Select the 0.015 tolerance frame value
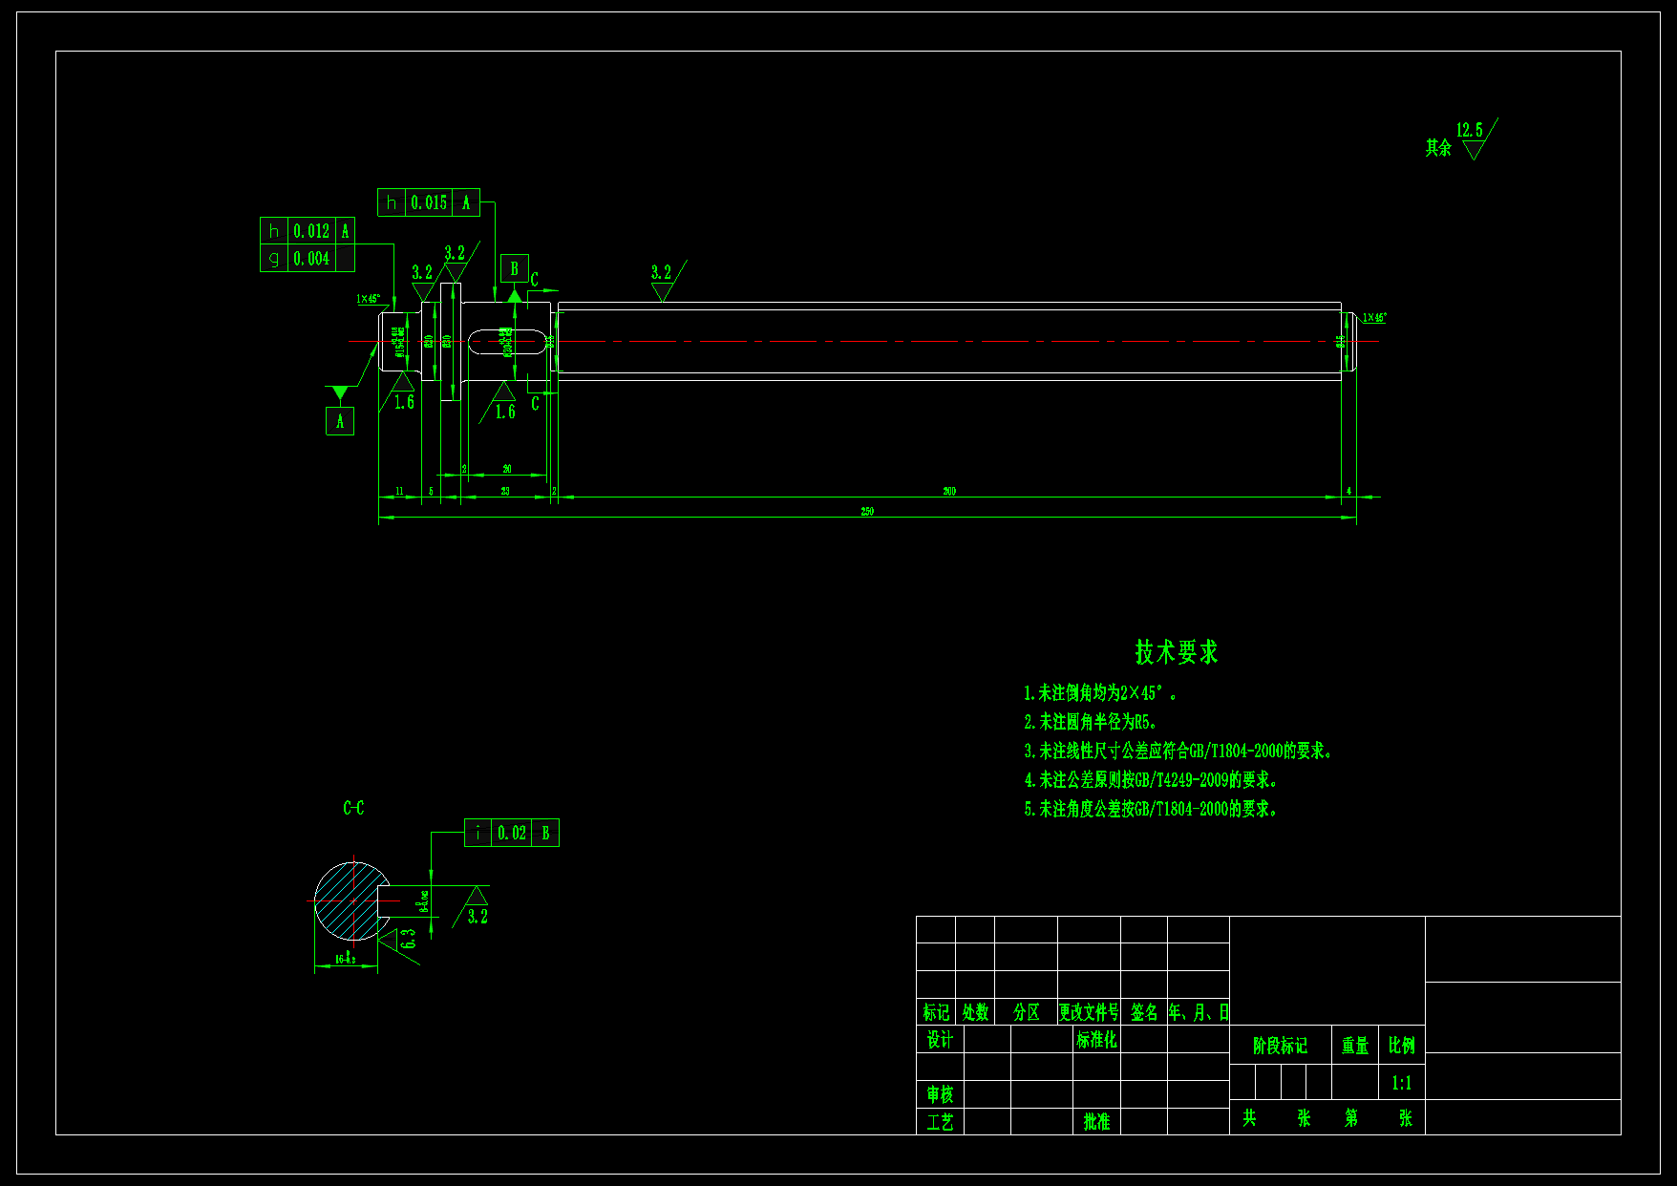Image resolution: width=1677 pixels, height=1186 pixels. pyautogui.click(x=429, y=202)
